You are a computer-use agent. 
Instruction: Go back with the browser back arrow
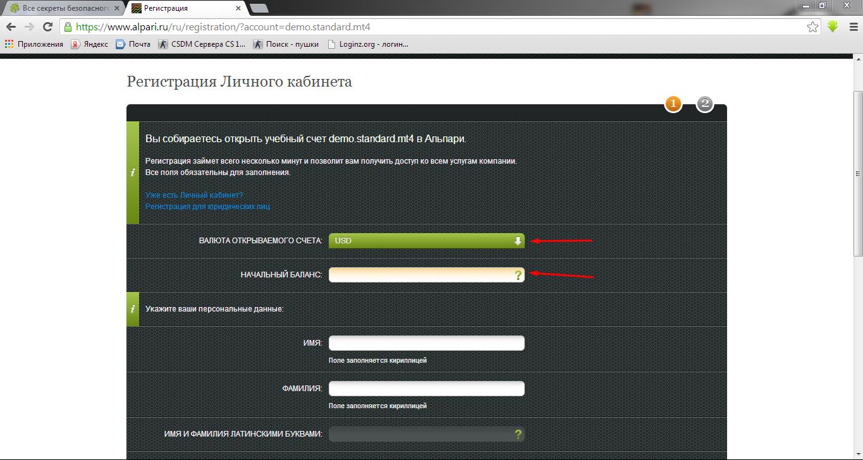(11, 27)
